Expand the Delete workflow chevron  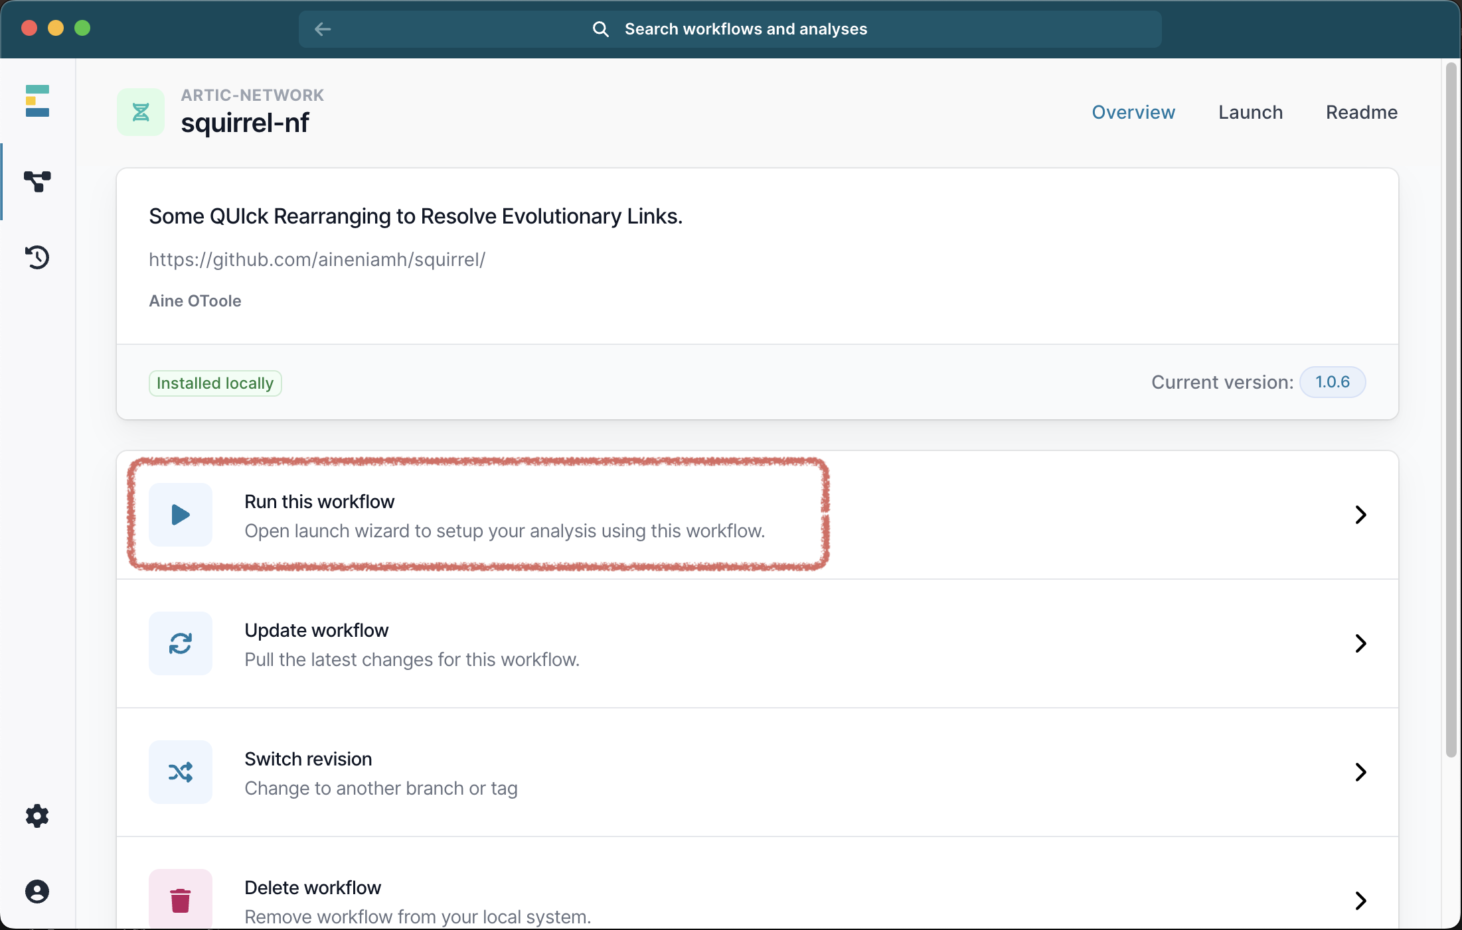coord(1360,900)
